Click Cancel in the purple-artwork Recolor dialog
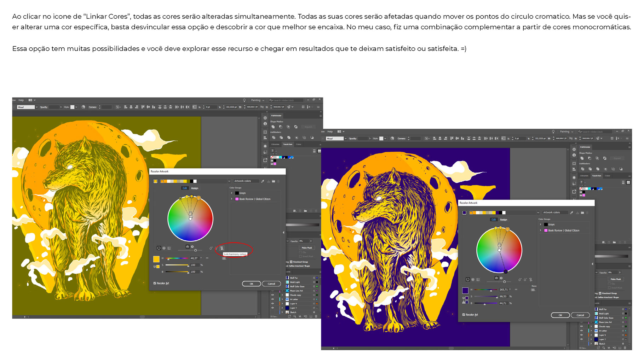 tap(580, 315)
